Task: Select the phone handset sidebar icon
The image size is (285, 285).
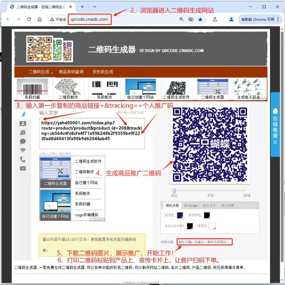Action: click(x=23, y=159)
